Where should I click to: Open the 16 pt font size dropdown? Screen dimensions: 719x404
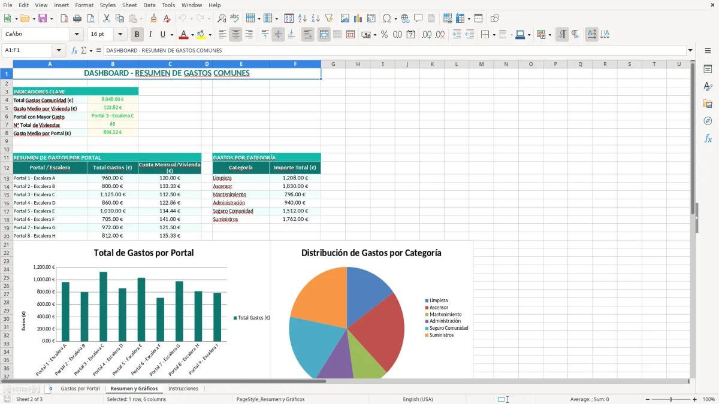coord(120,35)
